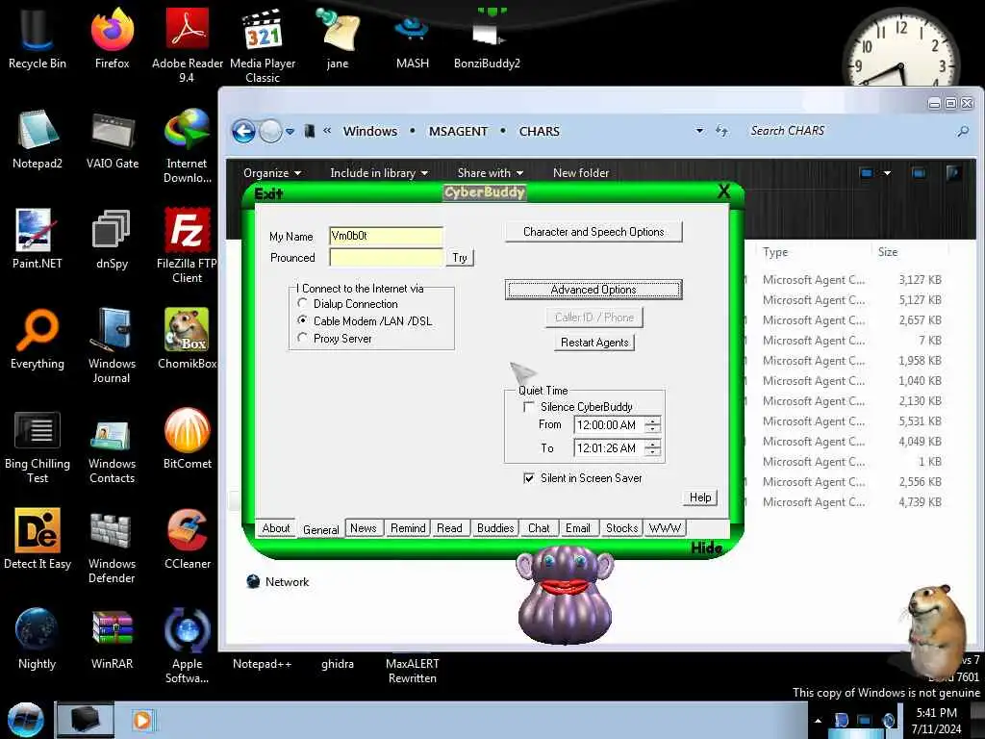Open the Everything search icon
Viewport: 985px width, 739px height.
tap(38, 339)
